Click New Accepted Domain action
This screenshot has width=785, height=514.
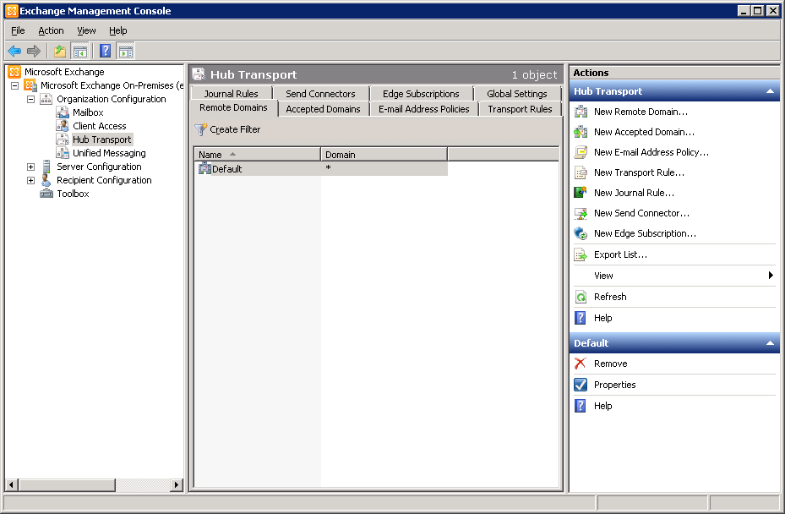pos(645,132)
